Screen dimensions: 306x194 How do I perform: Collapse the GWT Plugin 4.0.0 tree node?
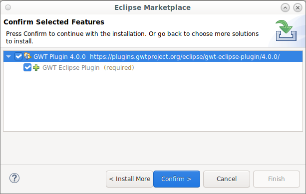8,57
